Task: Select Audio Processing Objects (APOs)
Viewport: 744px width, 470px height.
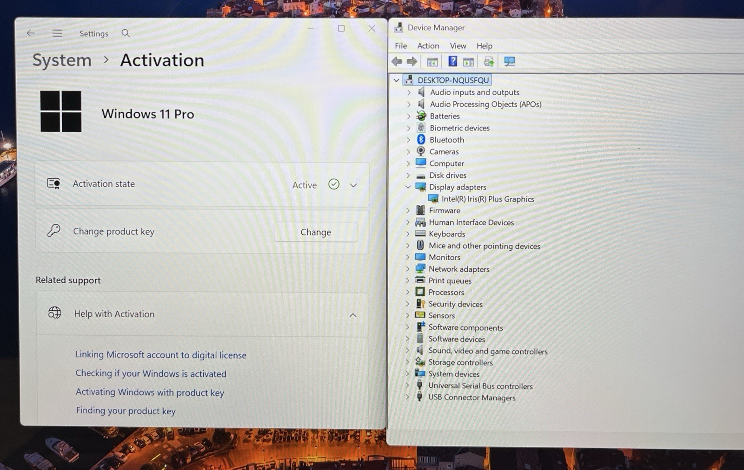Action: click(x=485, y=104)
